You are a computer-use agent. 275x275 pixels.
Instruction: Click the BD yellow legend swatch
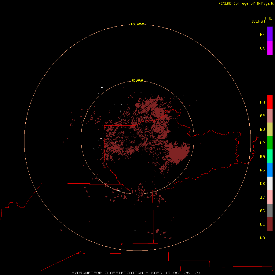pyautogui.click(x=270, y=130)
